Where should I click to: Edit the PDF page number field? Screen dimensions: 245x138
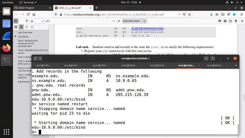40,21
